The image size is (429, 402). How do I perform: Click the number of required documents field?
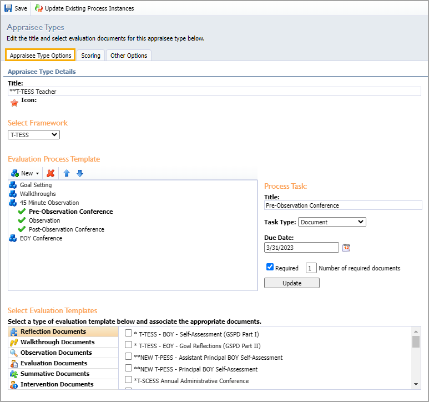click(x=311, y=268)
